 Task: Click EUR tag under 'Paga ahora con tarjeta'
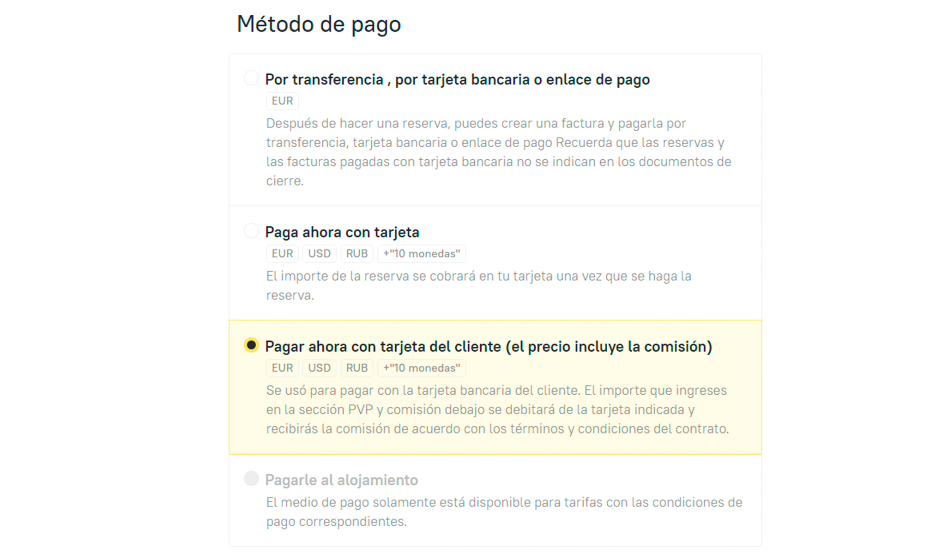click(282, 253)
